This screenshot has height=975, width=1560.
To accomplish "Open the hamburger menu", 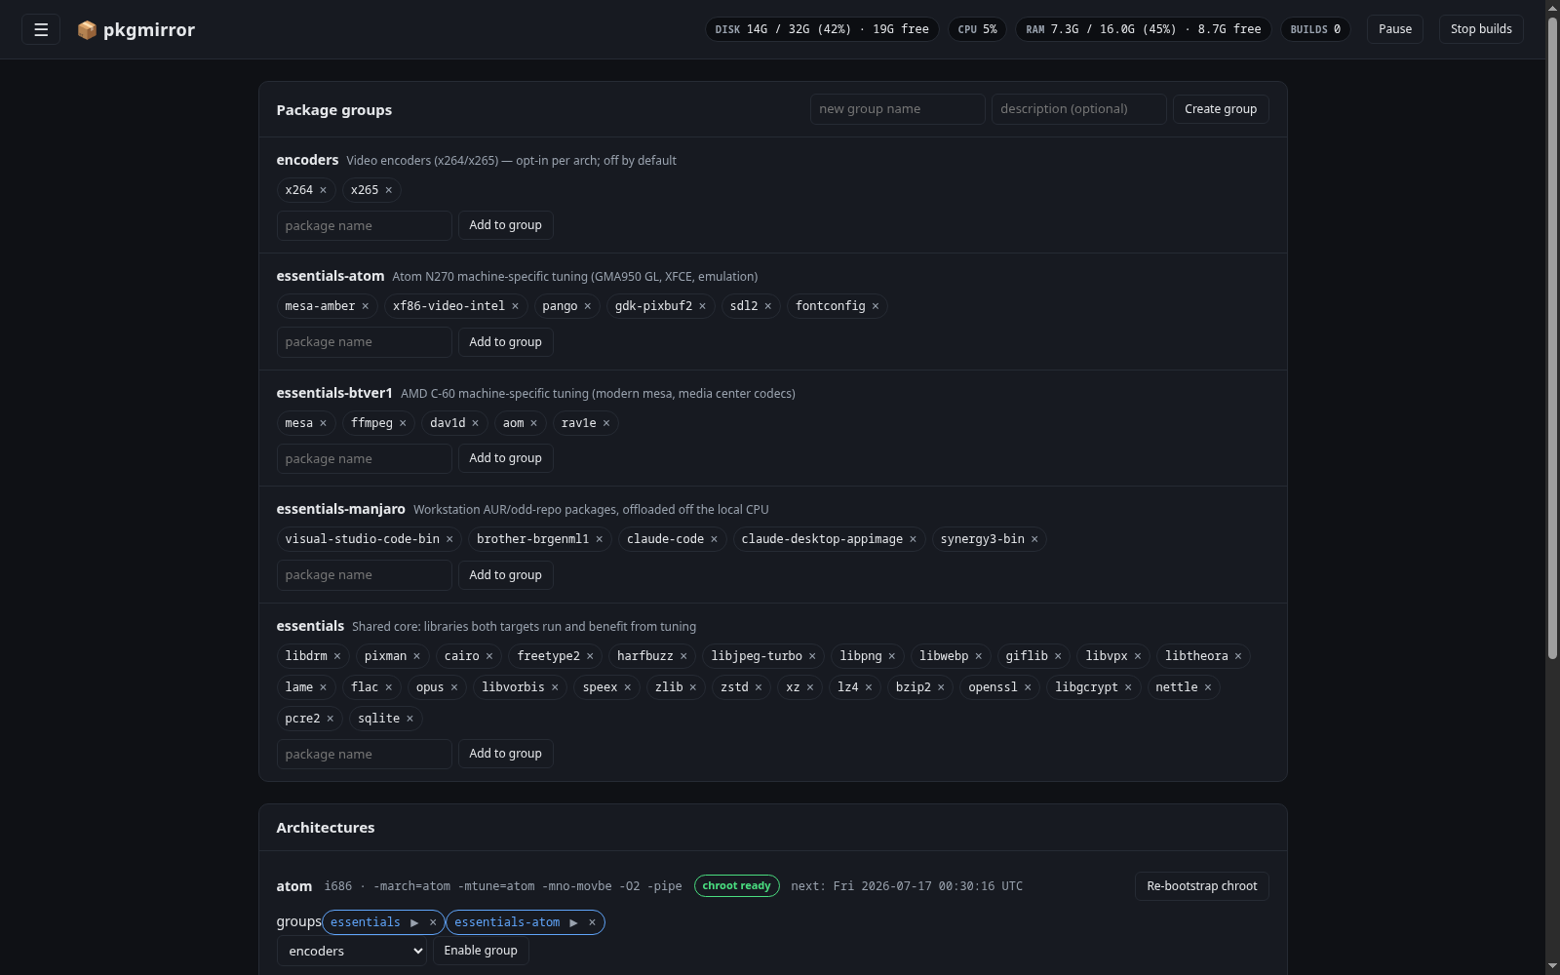I will 41,29.
